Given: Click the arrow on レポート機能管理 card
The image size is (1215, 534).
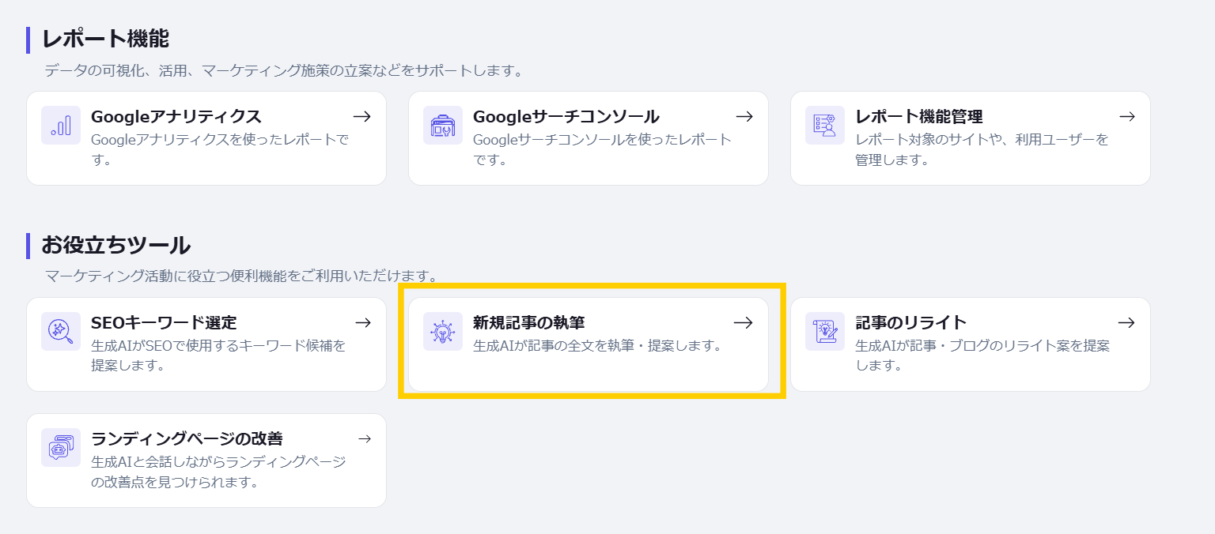Looking at the screenshot, I should tap(1126, 117).
